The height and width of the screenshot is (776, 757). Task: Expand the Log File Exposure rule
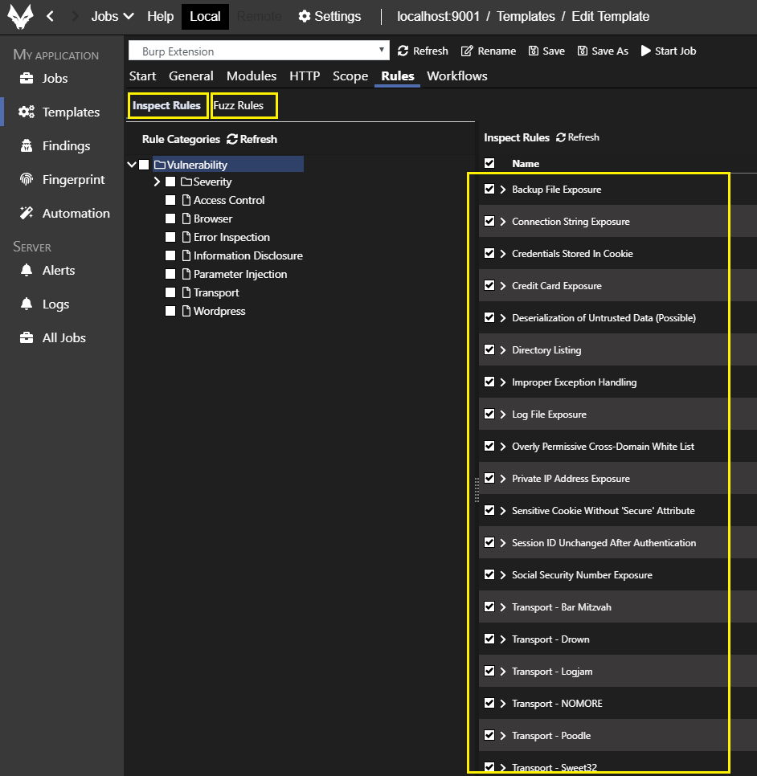tap(503, 415)
